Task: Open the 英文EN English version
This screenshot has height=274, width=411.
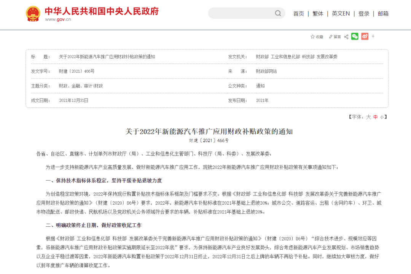Action: [x=341, y=13]
